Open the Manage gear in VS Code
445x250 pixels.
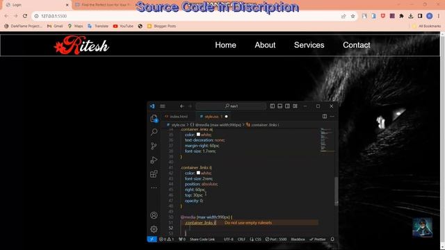pyautogui.click(x=154, y=229)
